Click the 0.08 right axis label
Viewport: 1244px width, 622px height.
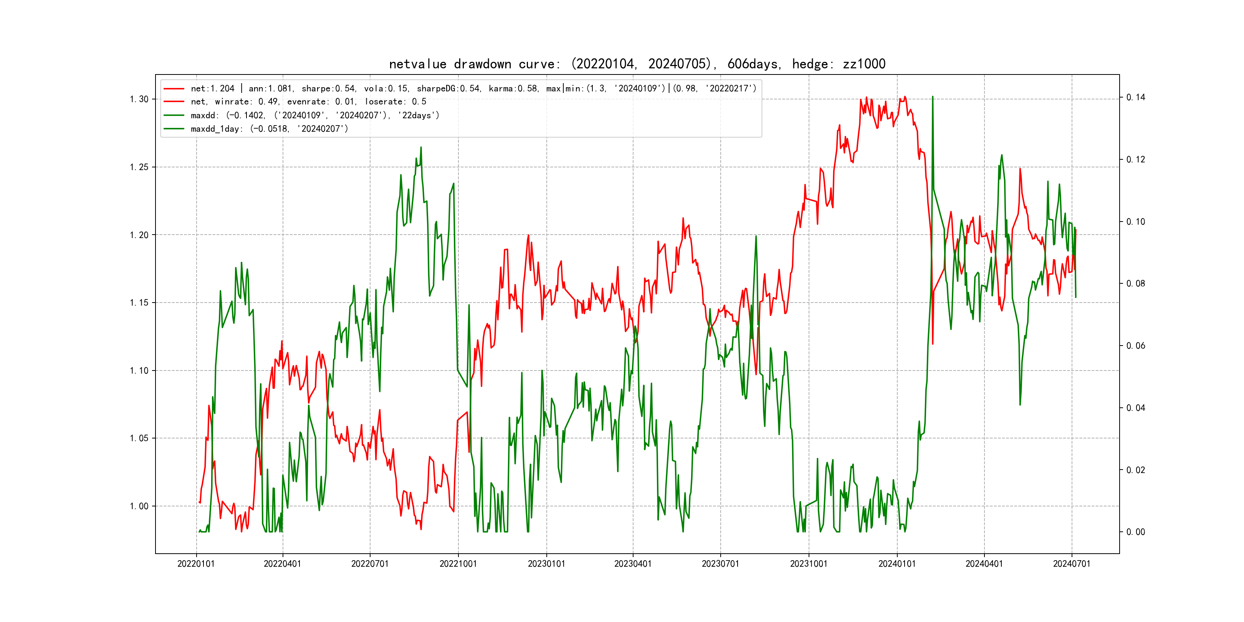[x=1135, y=283]
